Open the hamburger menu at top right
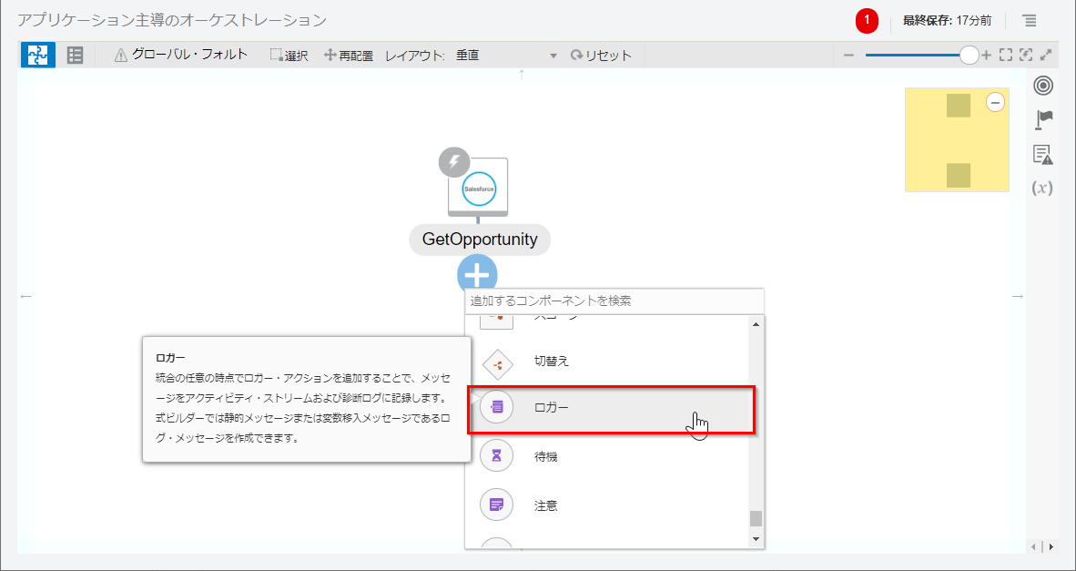1076x571 pixels. pyautogui.click(x=1029, y=20)
